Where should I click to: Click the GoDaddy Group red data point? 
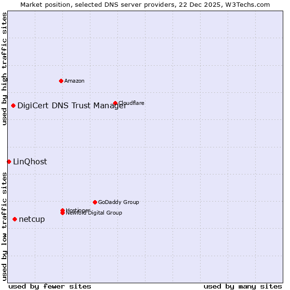tap(95, 202)
